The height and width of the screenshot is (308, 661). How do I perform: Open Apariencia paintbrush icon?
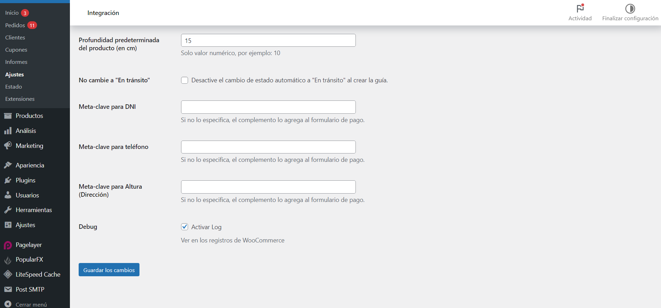click(8, 165)
